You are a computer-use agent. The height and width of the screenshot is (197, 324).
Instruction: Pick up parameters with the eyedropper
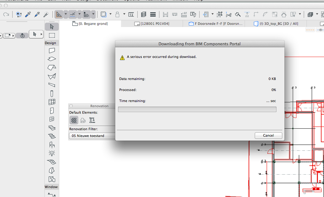point(28,14)
